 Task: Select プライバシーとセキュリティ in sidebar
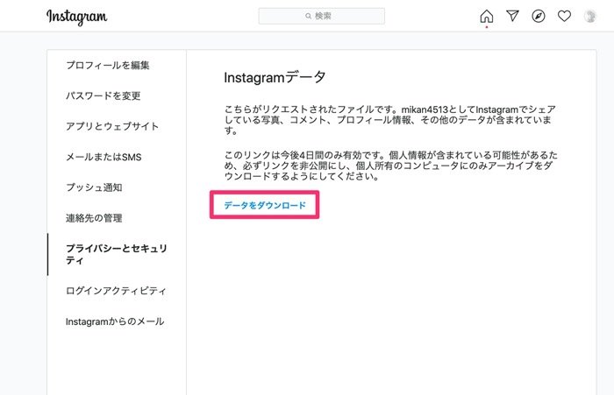(x=117, y=254)
